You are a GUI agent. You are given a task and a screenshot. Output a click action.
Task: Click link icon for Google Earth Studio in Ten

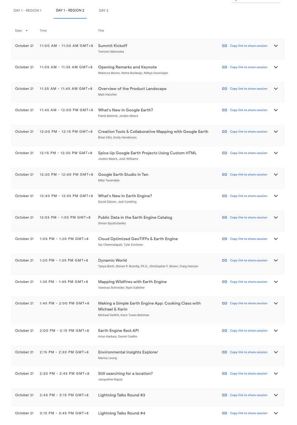click(x=225, y=175)
